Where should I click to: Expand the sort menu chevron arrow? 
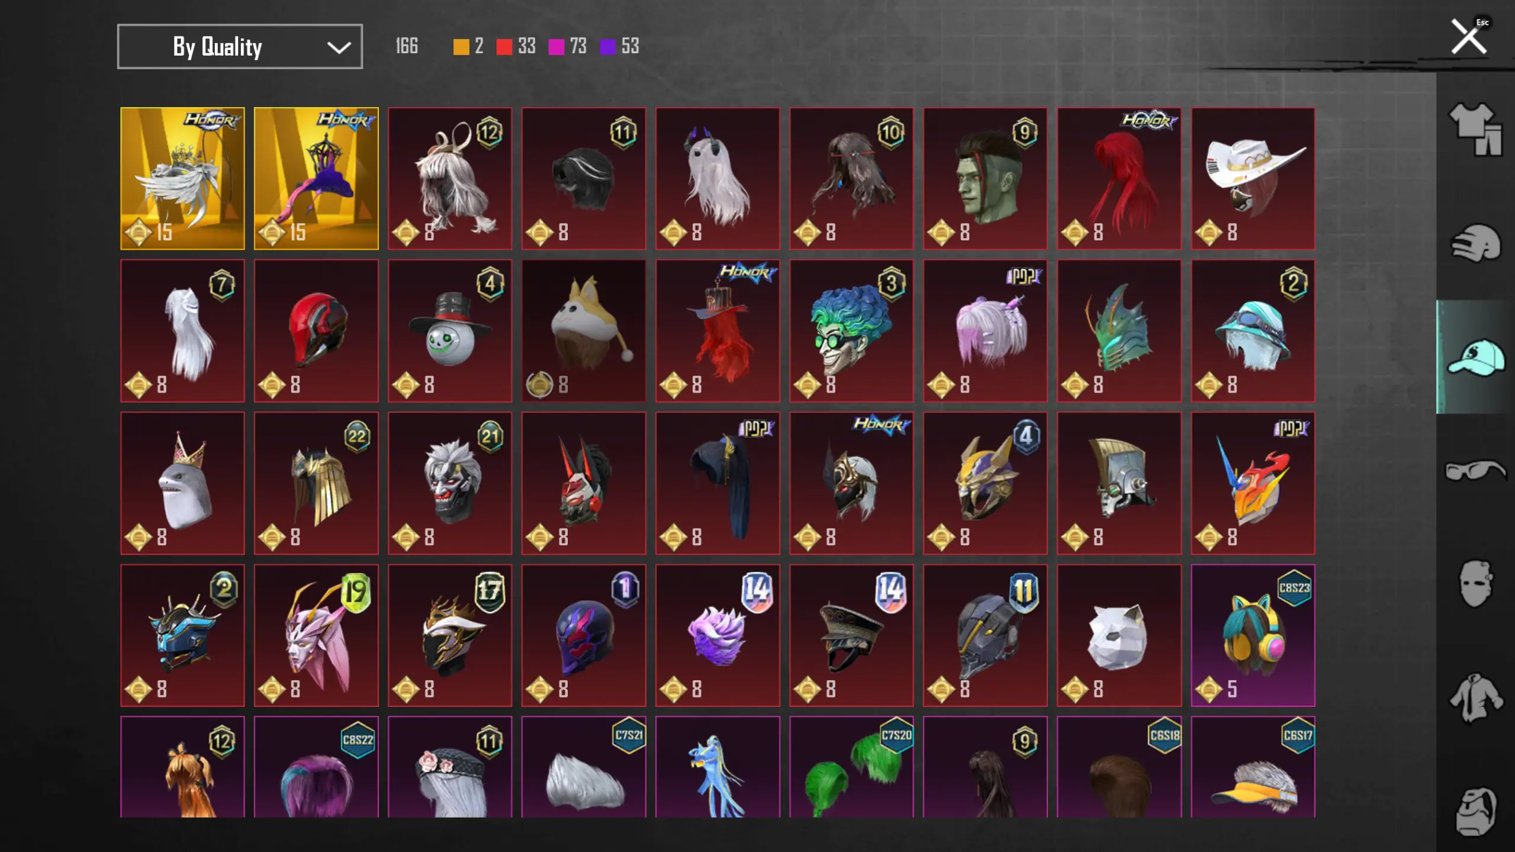click(x=339, y=47)
